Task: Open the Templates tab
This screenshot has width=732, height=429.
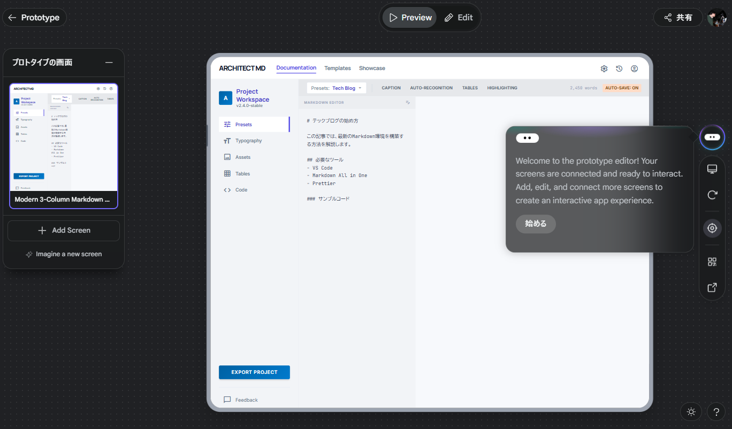Action: [x=338, y=68]
